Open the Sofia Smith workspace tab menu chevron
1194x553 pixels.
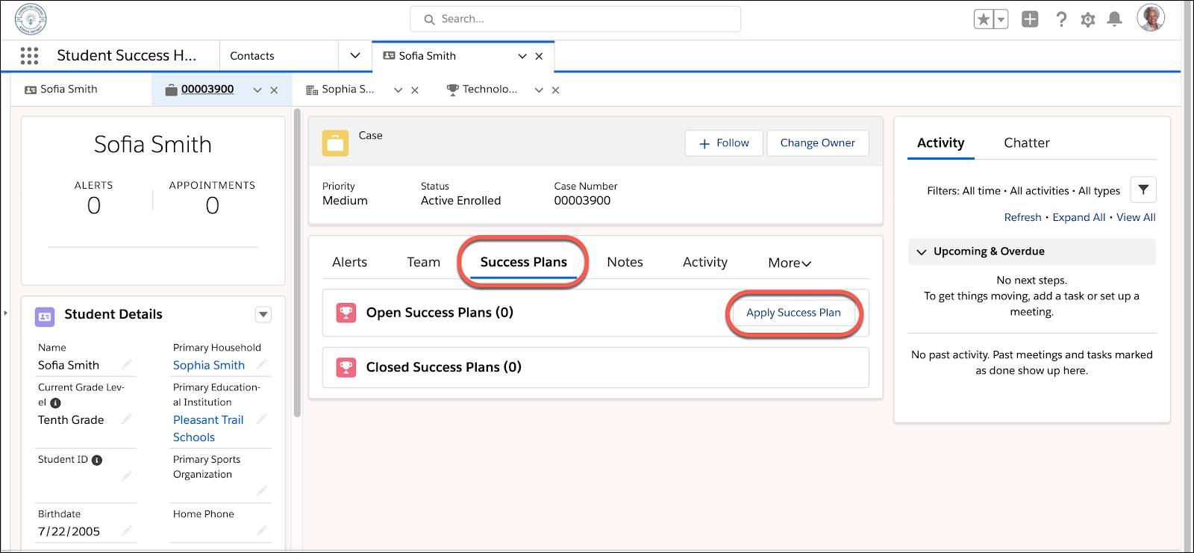(522, 57)
